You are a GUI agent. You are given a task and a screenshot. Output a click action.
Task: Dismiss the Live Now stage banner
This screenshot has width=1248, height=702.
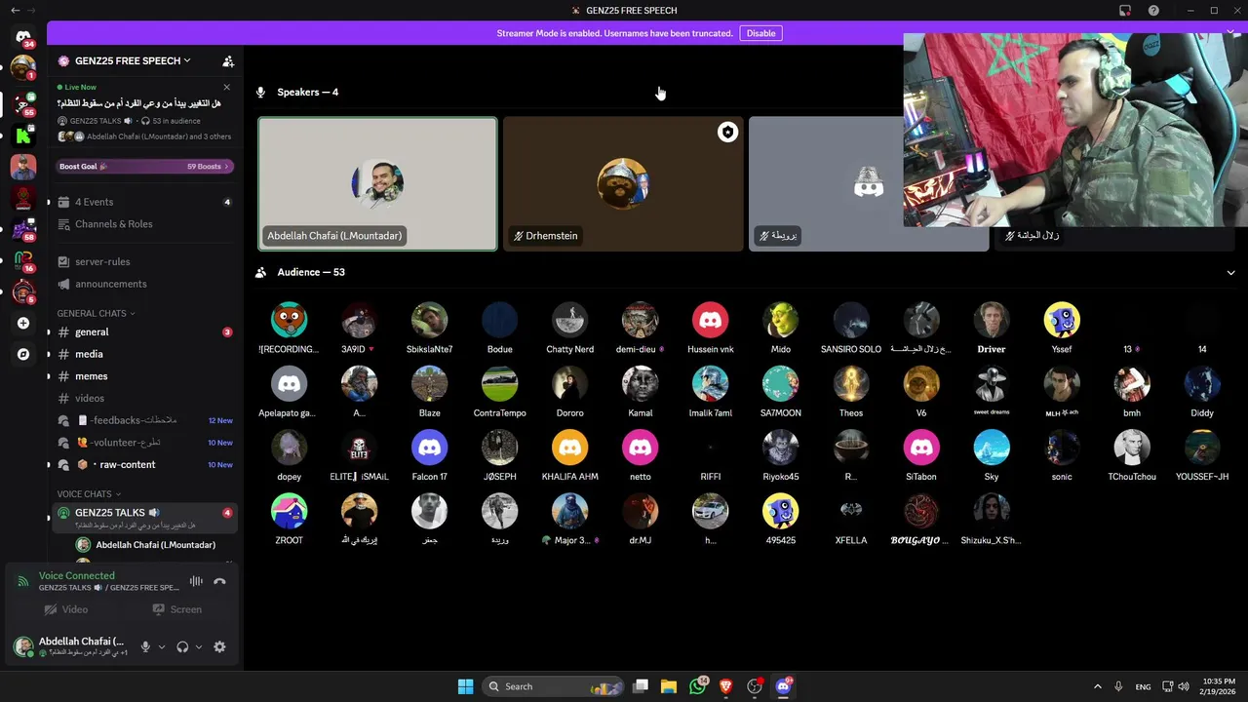[x=227, y=87]
